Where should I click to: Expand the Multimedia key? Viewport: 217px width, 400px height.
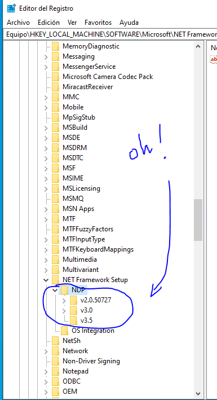[46, 260]
